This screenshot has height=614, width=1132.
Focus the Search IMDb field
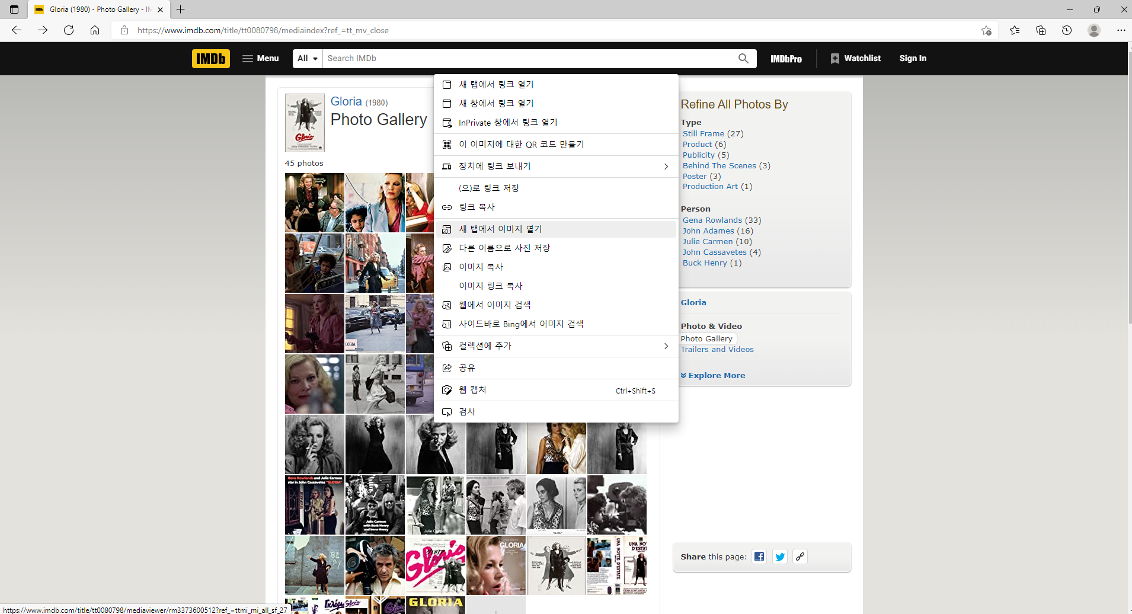pos(527,59)
